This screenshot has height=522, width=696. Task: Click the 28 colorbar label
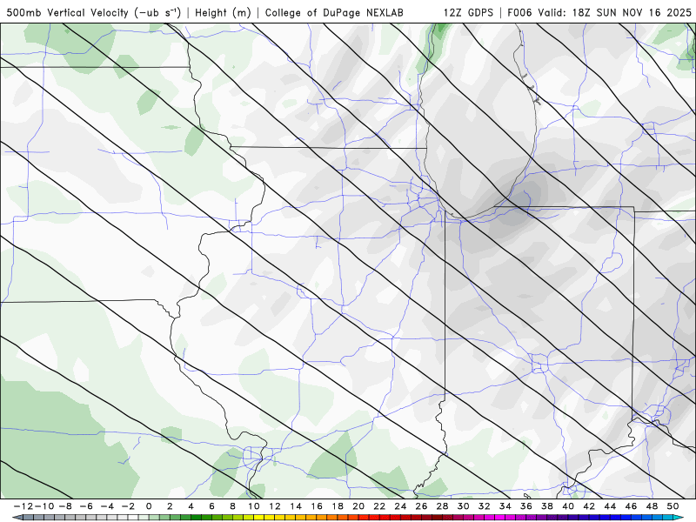(x=442, y=506)
